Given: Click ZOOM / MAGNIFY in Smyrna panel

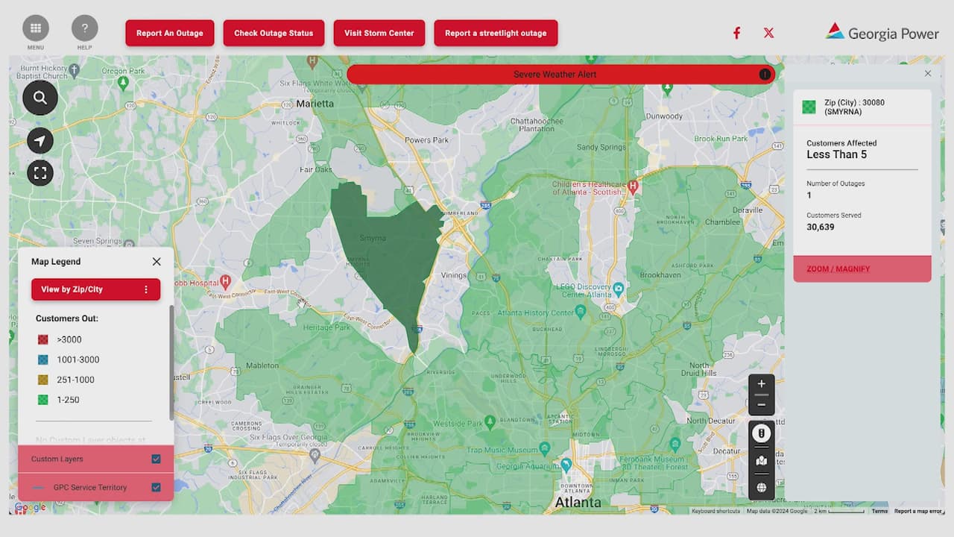Looking at the screenshot, I should (838, 269).
